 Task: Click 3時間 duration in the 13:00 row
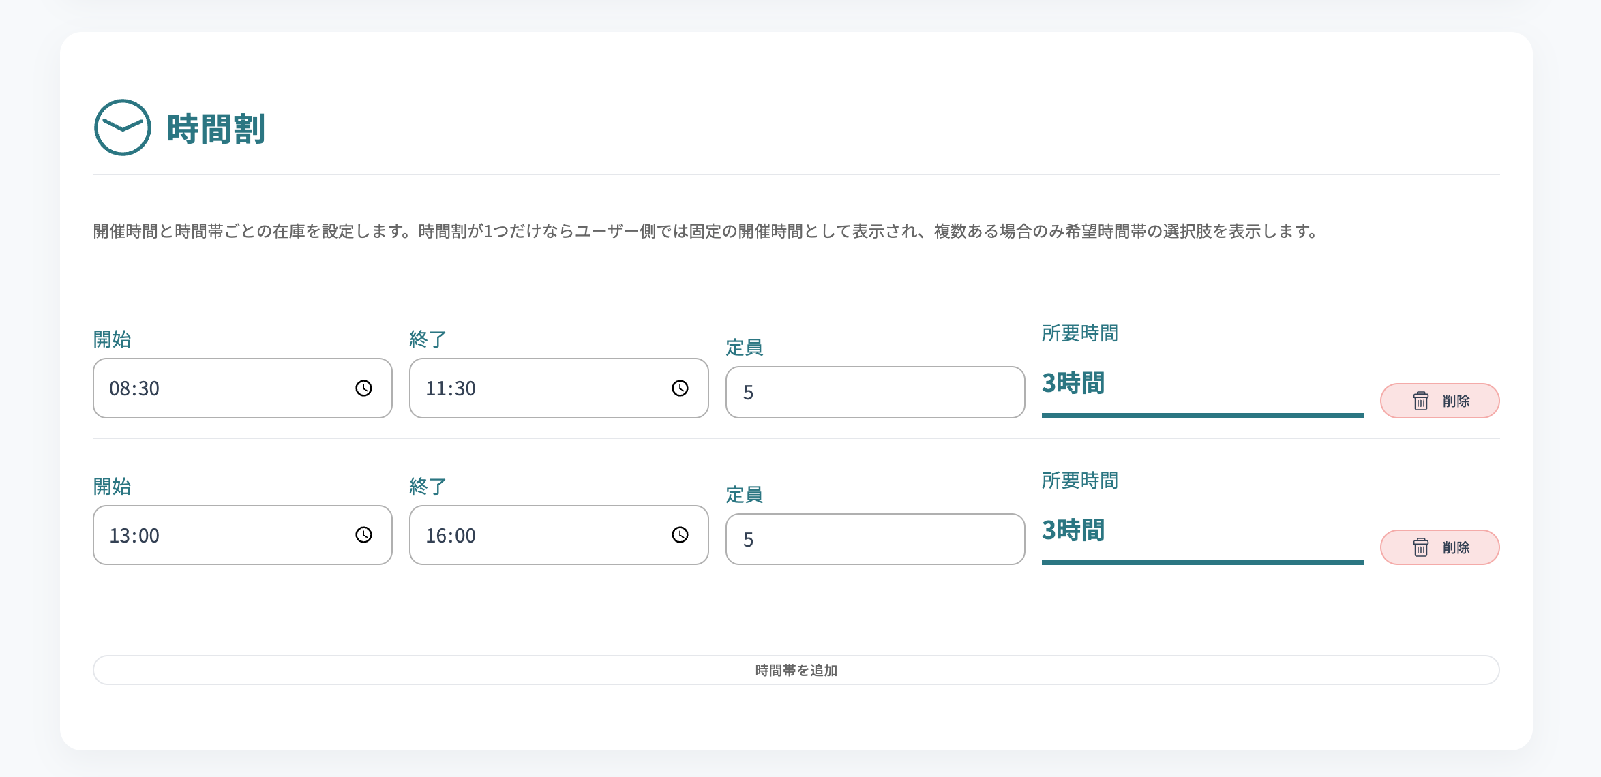pos(1073,530)
